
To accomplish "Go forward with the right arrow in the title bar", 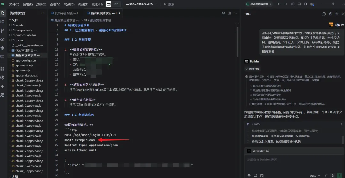I will pyautogui.click(x=285, y=4).
